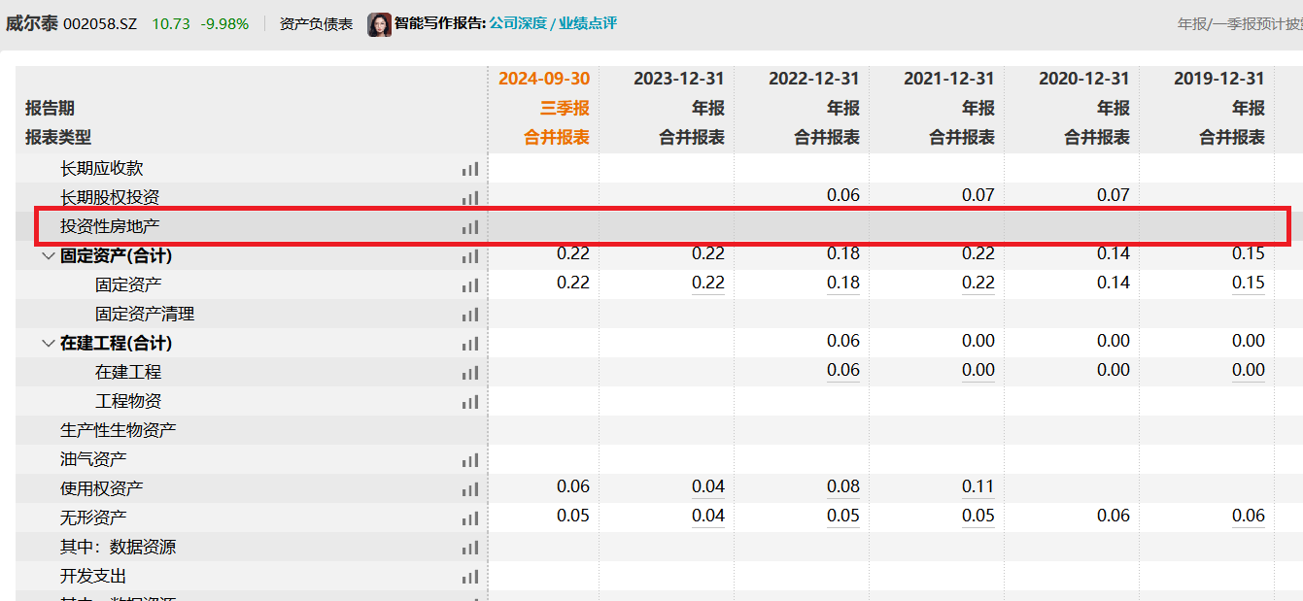Click 使用权资产 value 0.11 for 2021-12-31
Viewport: 1303px width, 601px height.
(x=978, y=486)
